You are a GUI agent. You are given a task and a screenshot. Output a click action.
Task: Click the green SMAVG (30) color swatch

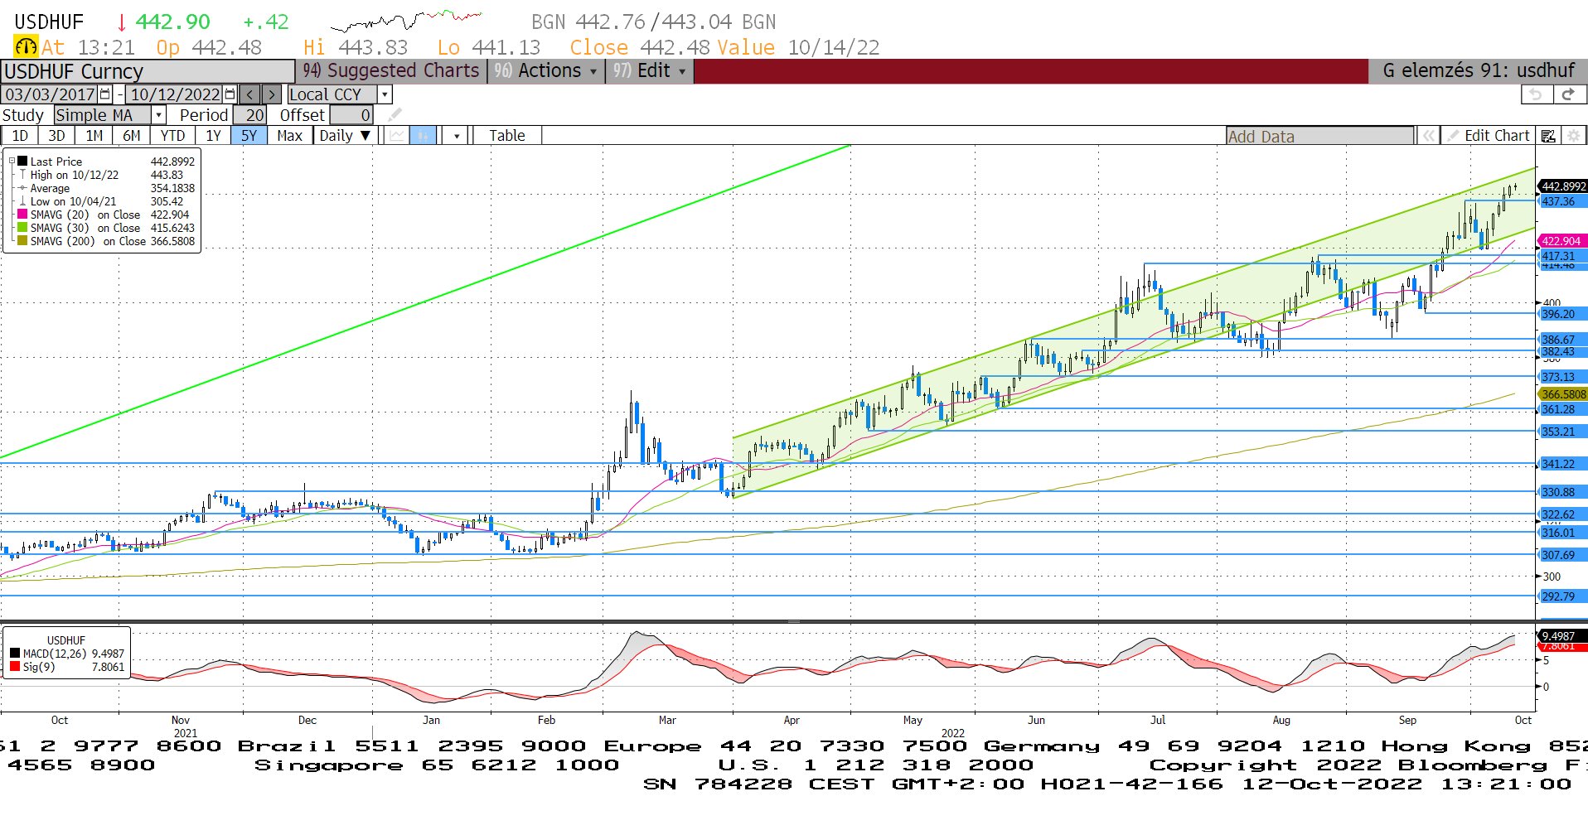point(22,228)
